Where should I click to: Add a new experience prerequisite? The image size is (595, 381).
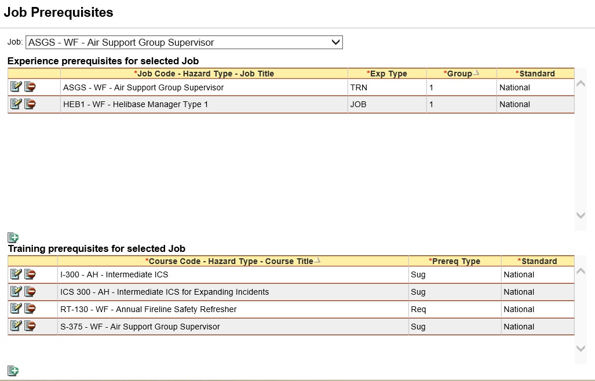tap(13, 238)
